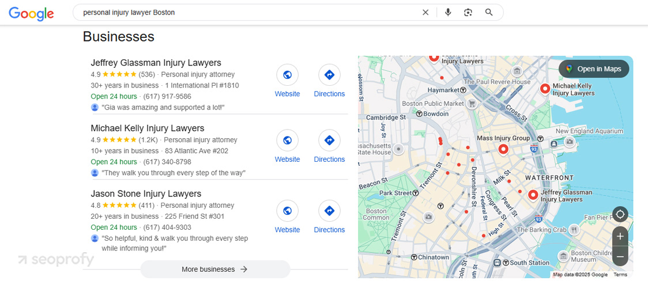Get directions to Michael Kelly Injury Lawyers
Screen dimensions: 648x285
[x=329, y=140]
